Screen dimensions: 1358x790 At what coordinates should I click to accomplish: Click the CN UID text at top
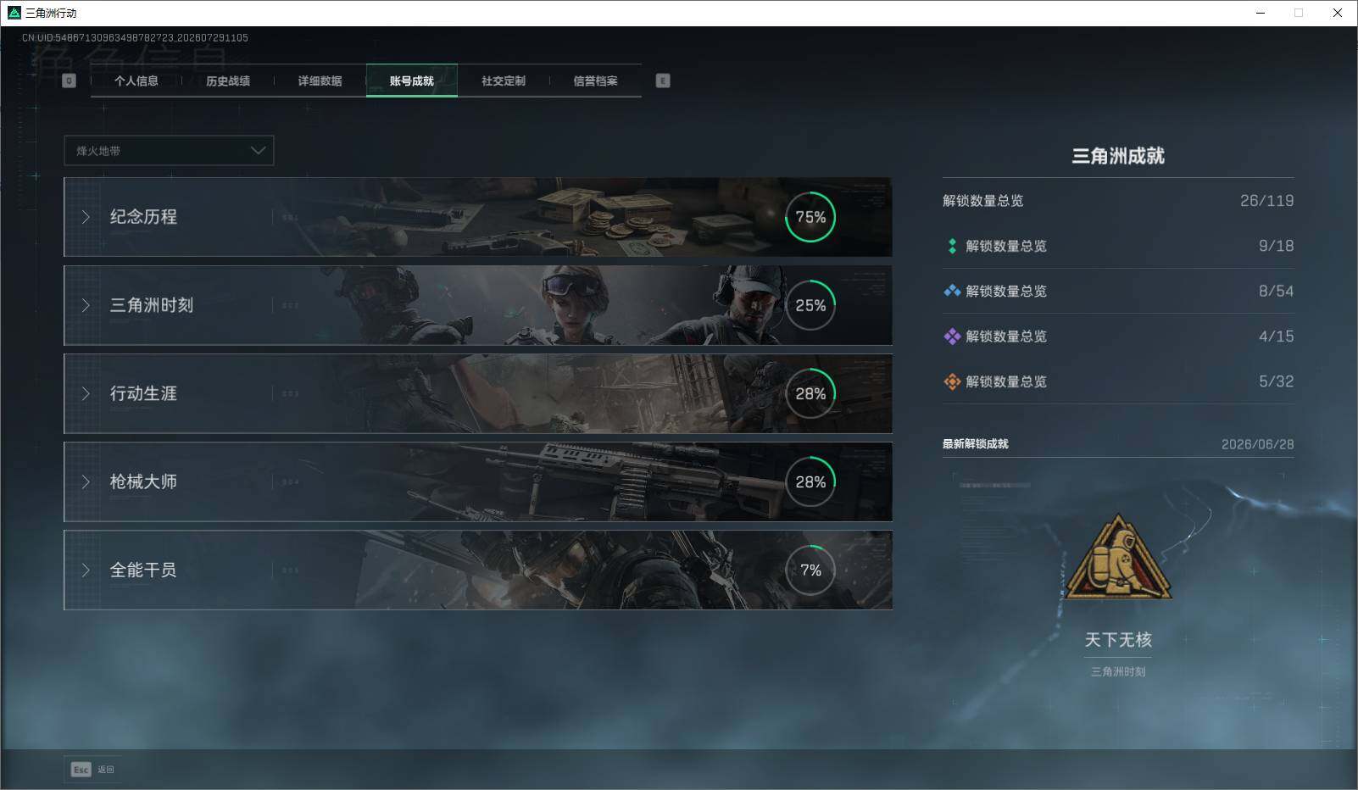tap(136, 38)
